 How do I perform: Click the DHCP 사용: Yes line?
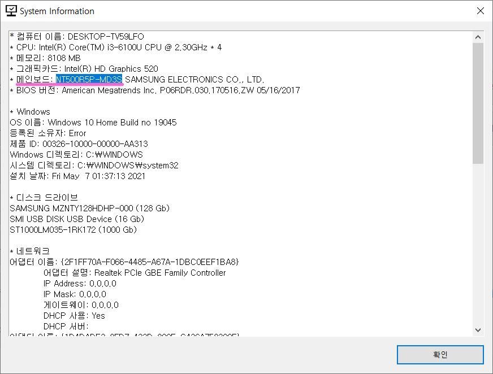point(74,316)
